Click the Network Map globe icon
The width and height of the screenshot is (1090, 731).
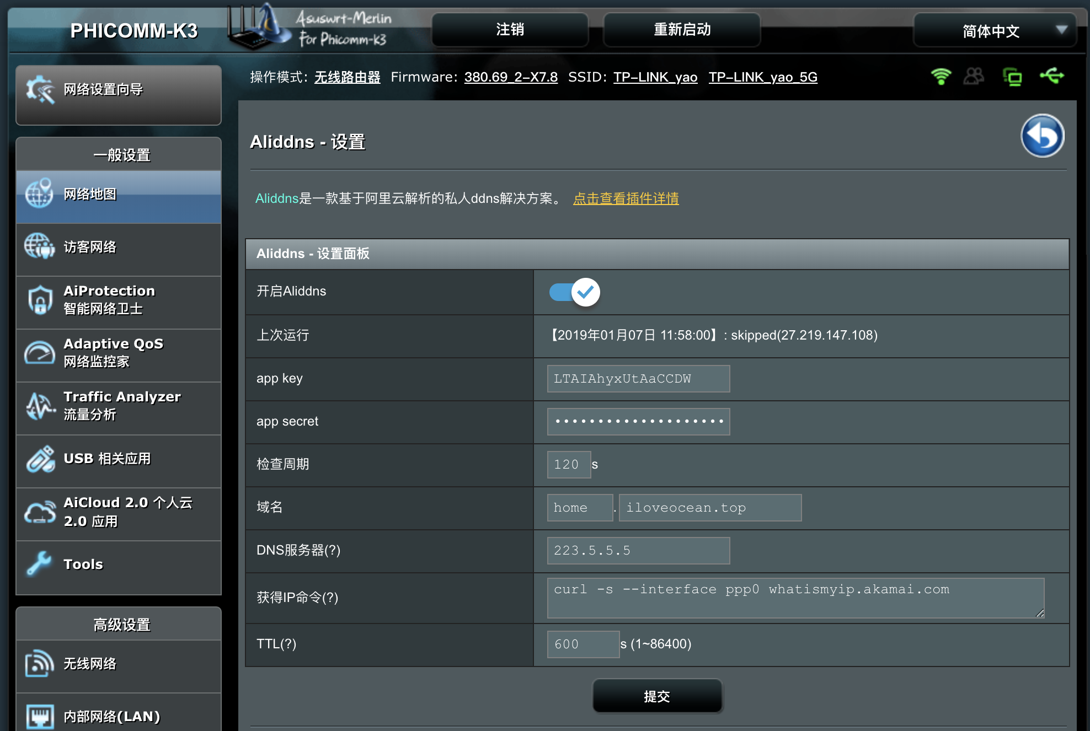coord(39,193)
